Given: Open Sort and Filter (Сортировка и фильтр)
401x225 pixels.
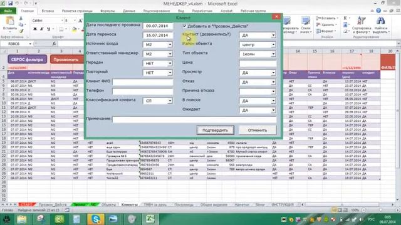Looking at the screenshot, I should (x=362, y=25).
